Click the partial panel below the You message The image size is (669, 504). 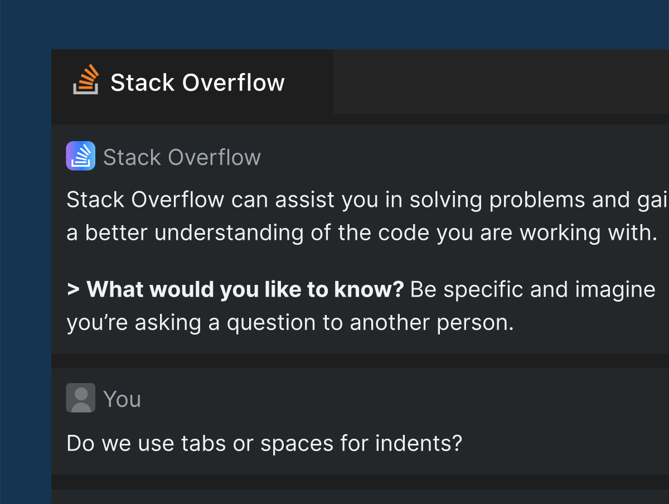pyautogui.click(x=360, y=497)
